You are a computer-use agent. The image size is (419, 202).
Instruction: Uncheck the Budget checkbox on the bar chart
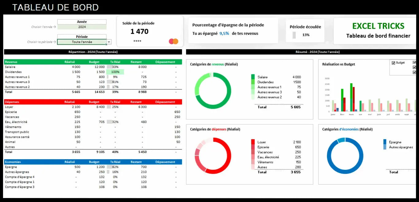pyautogui.click(x=394, y=63)
